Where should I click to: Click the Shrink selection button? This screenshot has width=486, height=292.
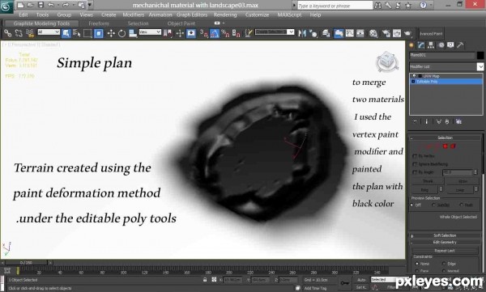tap(428, 181)
